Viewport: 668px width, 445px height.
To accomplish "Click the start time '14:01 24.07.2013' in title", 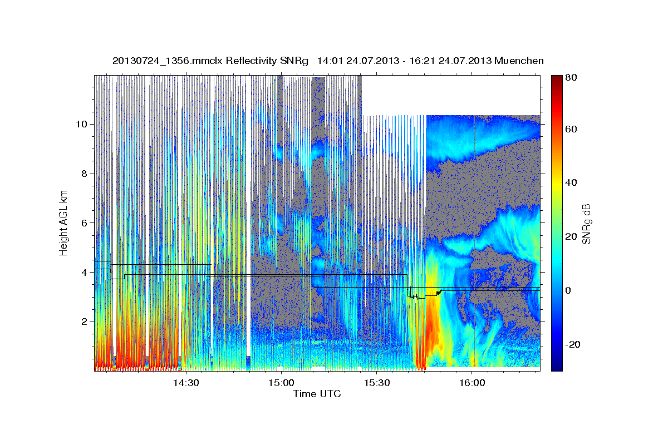I will (357, 61).
